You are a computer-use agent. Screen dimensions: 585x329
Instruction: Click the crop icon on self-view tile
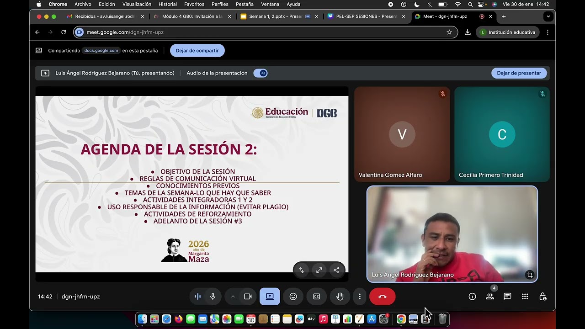[530, 275]
